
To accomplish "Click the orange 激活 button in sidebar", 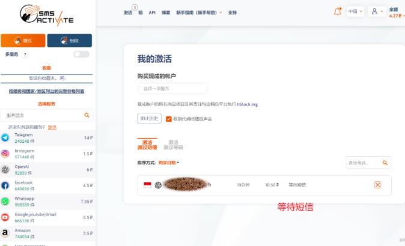I will click(x=23, y=40).
